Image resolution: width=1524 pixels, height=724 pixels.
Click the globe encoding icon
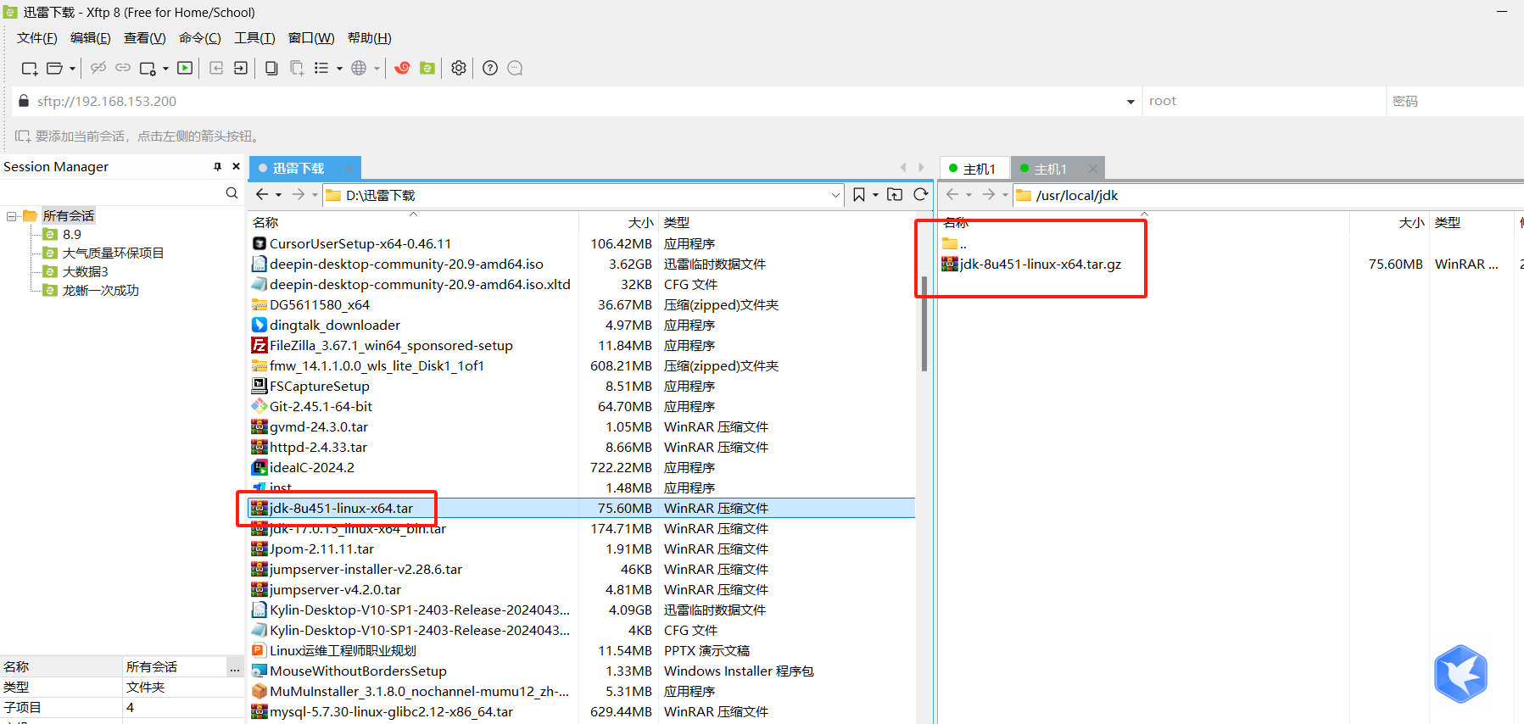tap(359, 68)
